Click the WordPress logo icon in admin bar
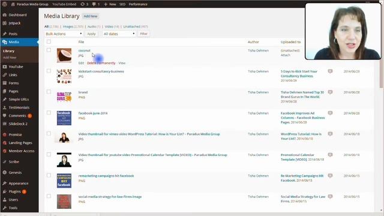Screen dimensions: 384x216 pyautogui.click(x=4, y=4)
